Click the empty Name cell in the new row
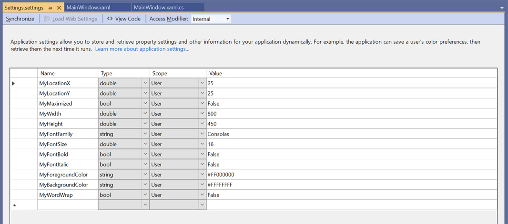The image size is (508, 224). [x=67, y=205]
